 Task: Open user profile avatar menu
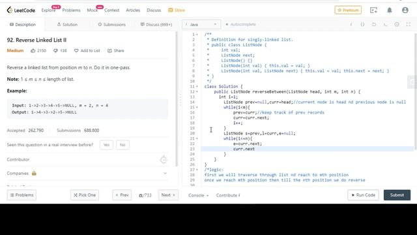(x=405, y=10)
